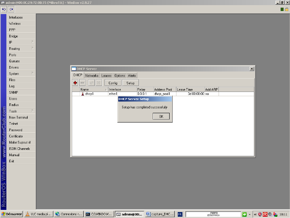Click the Config button
The height and width of the screenshot is (218, 290).
pyautogui.click(x=113, y=83)
